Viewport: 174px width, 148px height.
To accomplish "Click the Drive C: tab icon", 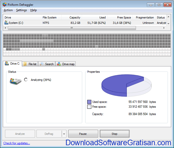I will [x=7, y=63].
